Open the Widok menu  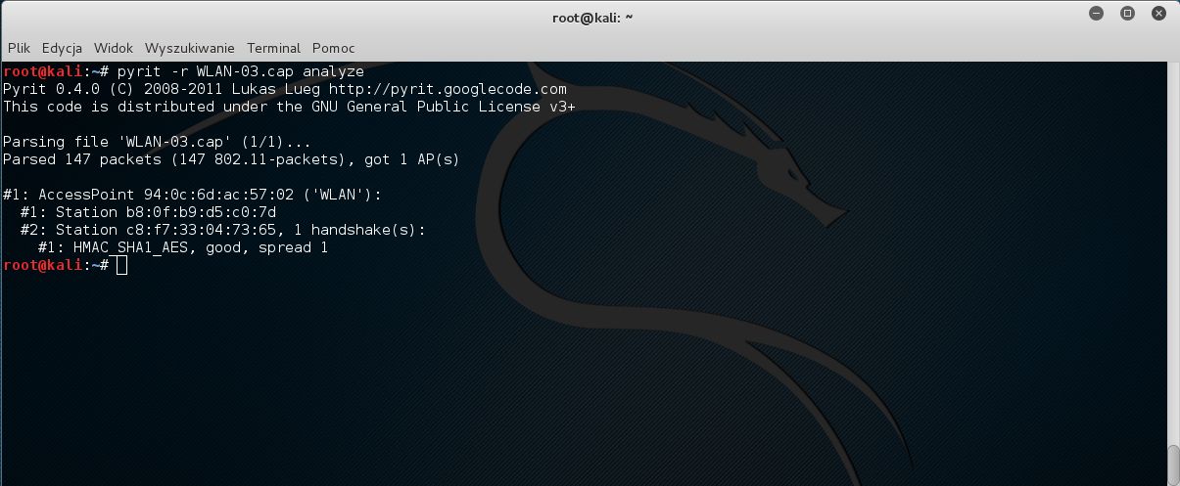[114, 48]
